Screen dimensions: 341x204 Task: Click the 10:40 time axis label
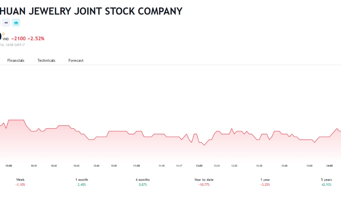pos(96,166)
